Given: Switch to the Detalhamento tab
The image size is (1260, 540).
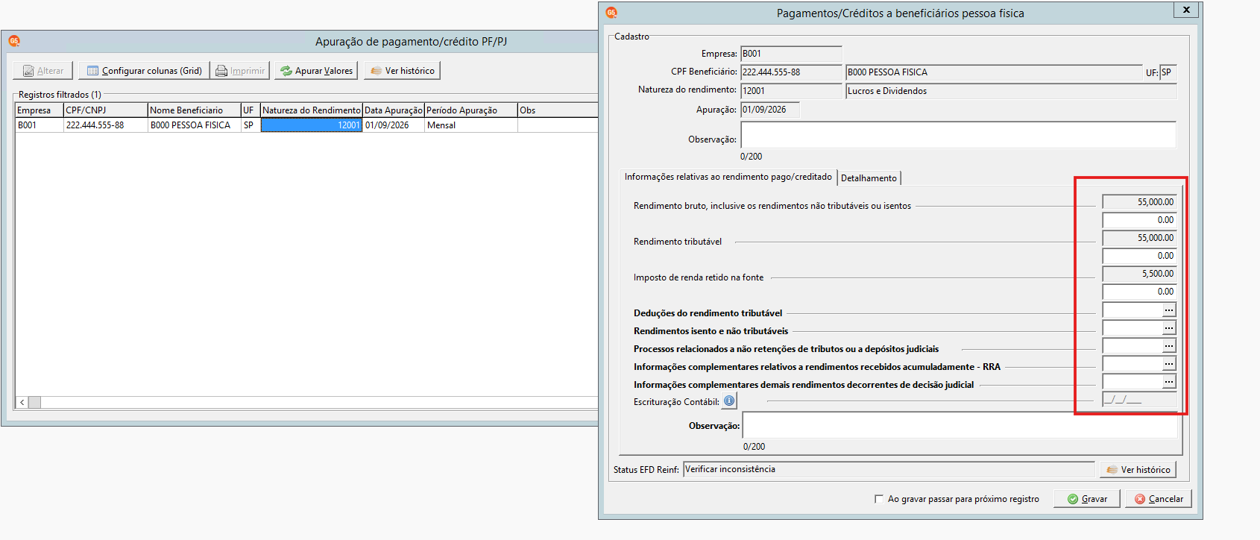Looking at the screenshot, I should 869,178.
